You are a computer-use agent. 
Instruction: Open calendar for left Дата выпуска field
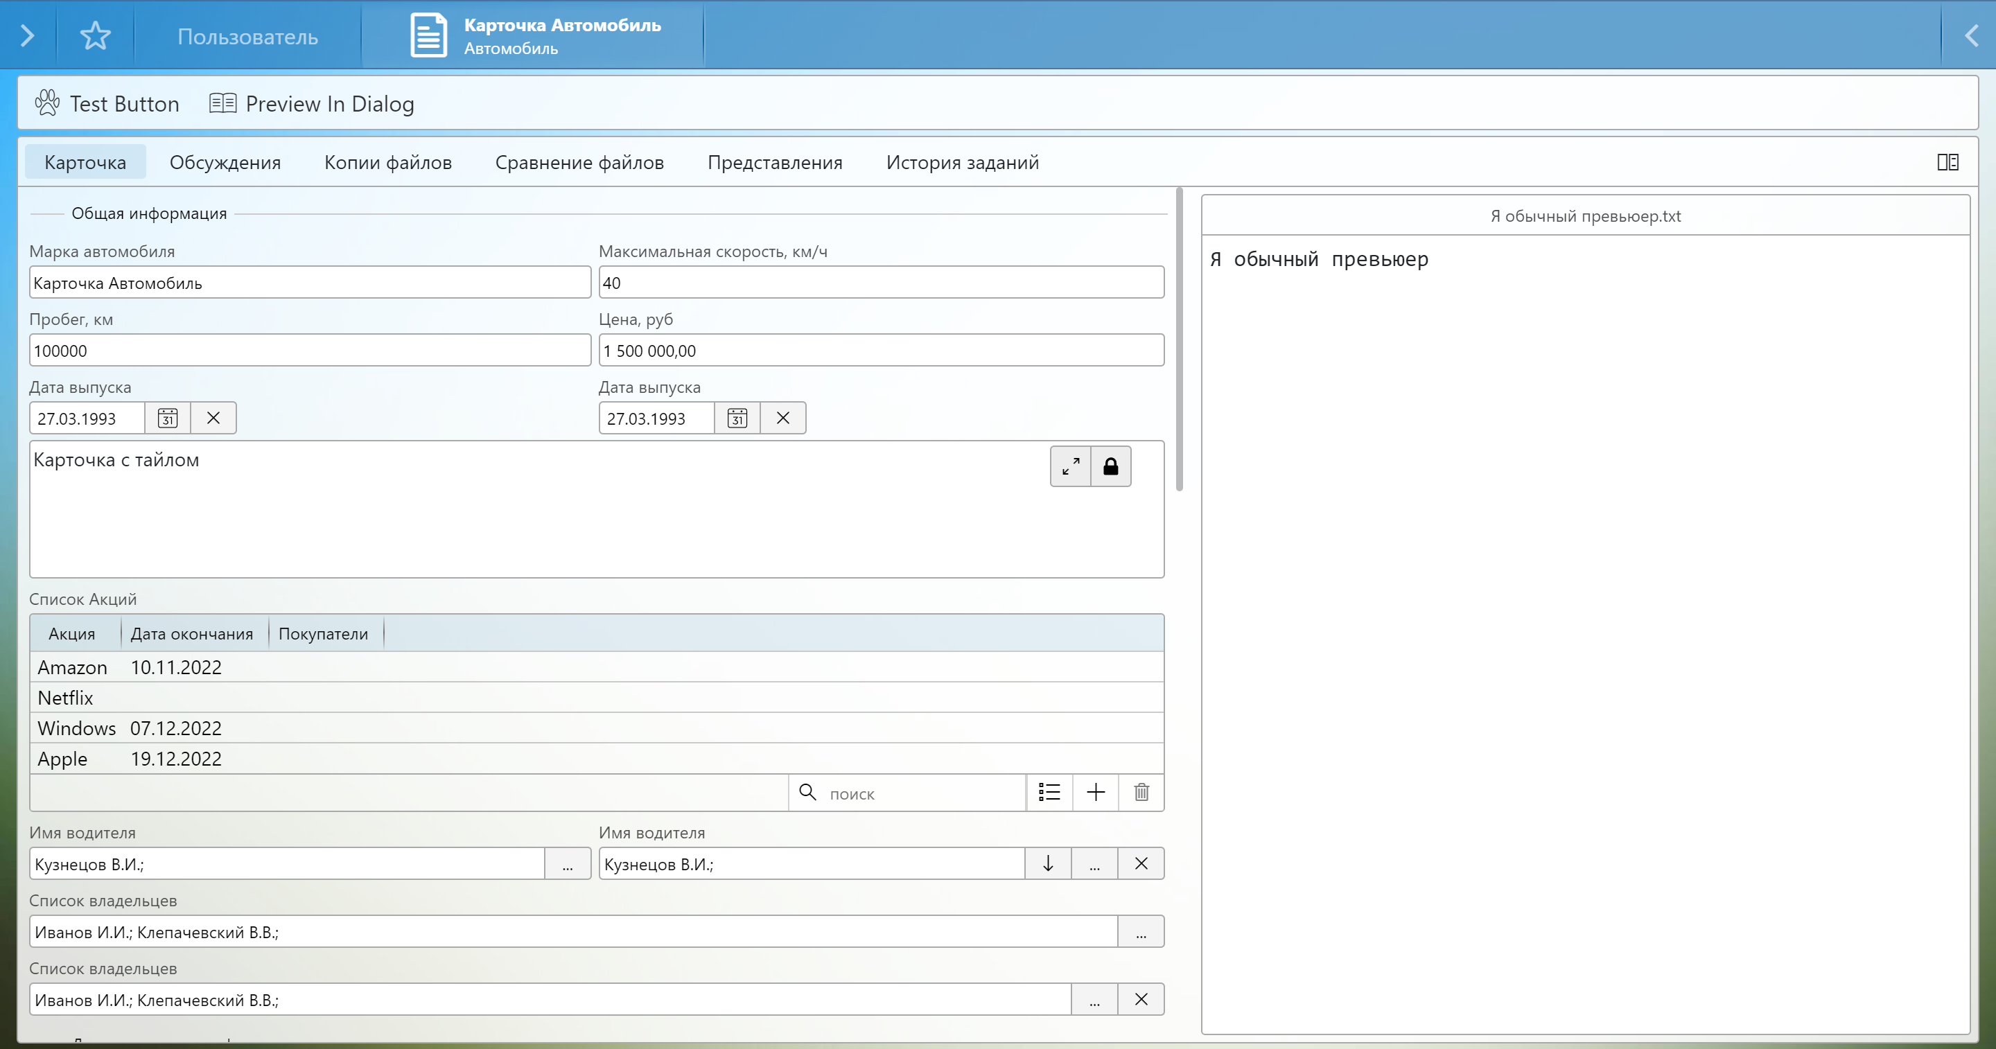pyautogui.click(x=167, y=418)
